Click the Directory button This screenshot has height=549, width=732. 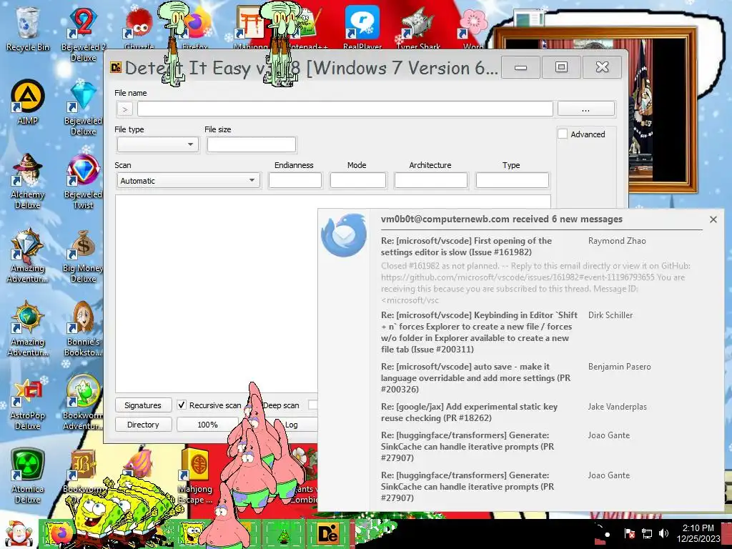[143, 425]
